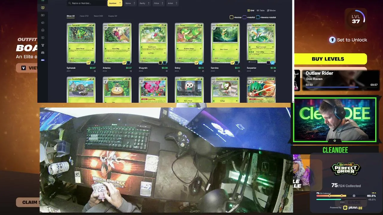This screenshot has height=215, width=383.
Task: Select the Show All tab
Action: click(71, 16)
